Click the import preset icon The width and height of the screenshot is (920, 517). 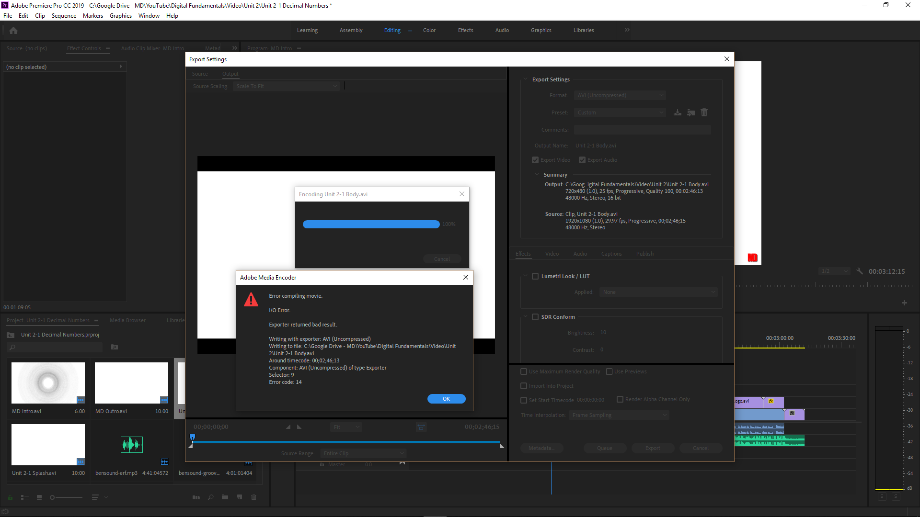pyautogui.click(x=690, y=113)
